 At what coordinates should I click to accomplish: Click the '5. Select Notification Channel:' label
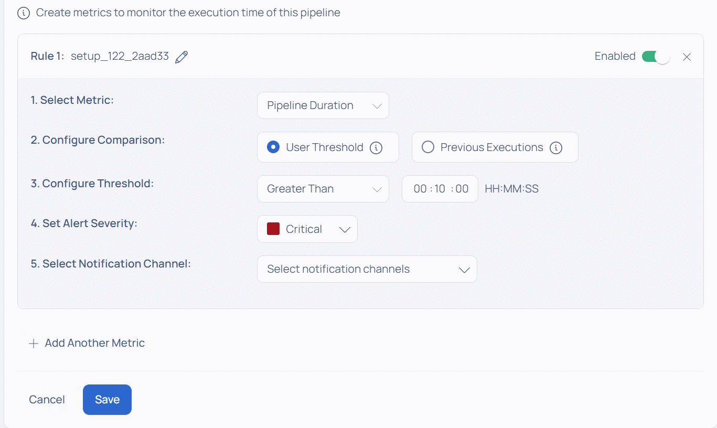[111, 264]
